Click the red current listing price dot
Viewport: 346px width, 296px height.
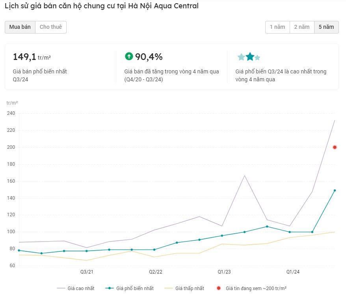point(335,147)
